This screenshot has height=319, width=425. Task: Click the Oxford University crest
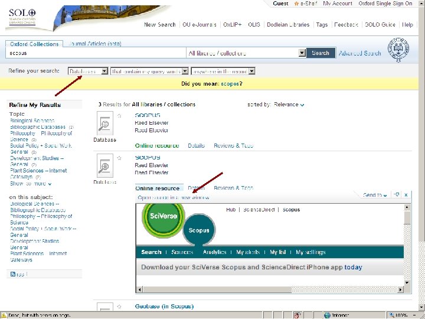point(398,50)
